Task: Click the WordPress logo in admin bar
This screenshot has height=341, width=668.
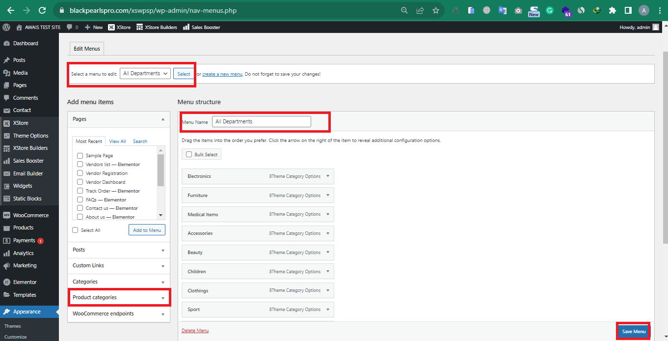Action: coord(6,27)
